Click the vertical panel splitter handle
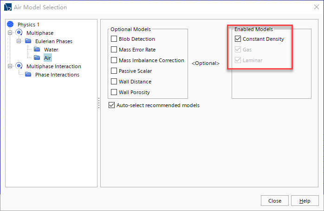This screenshot has width=324, height=211. 99,103
